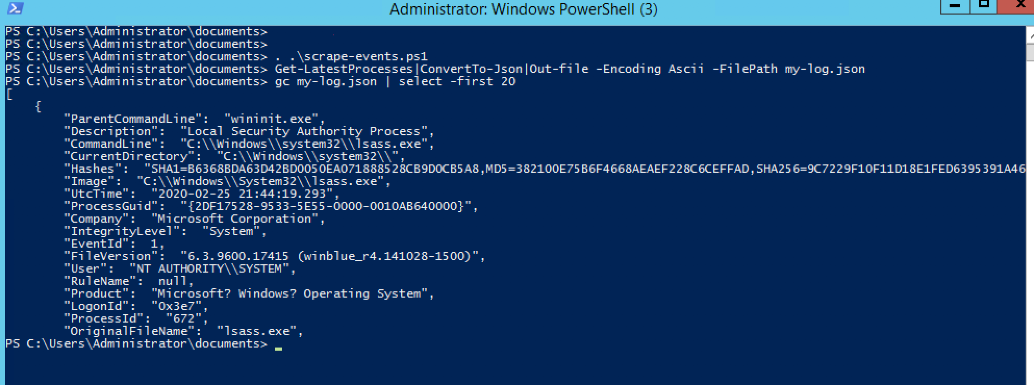
Task: Click the "User" NT AUTHORITY\\SYSTEM line
Action: pos(180,269)
